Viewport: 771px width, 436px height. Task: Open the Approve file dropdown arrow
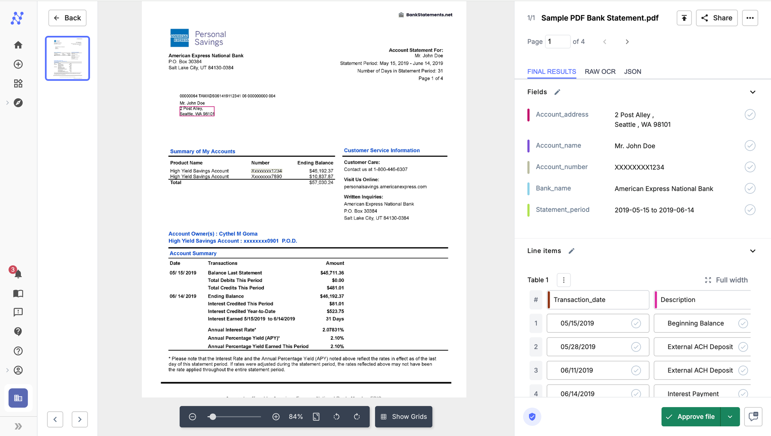[x=730, y=417]
